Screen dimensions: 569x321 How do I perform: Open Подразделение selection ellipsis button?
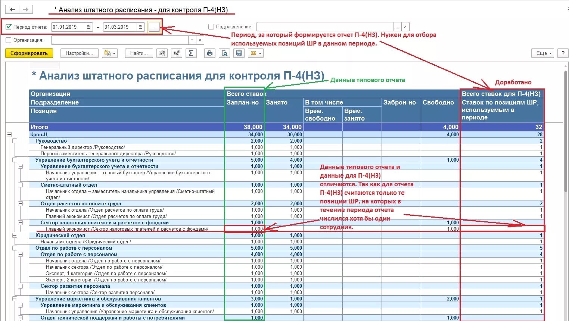(398, 27)
